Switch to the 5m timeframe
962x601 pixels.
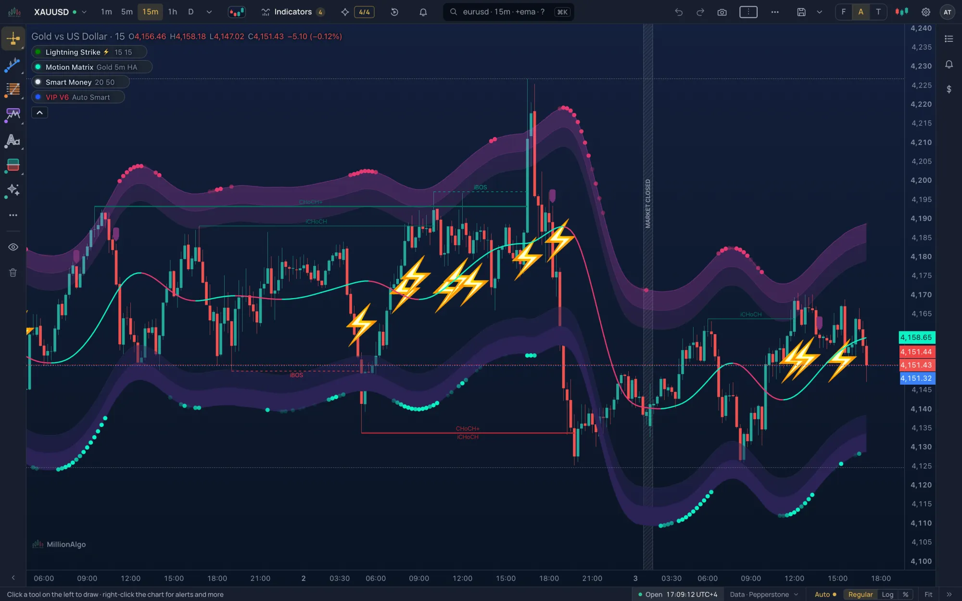tap(127, 12)
